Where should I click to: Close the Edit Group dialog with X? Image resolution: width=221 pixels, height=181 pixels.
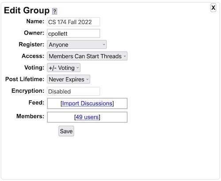pos(213,8)
